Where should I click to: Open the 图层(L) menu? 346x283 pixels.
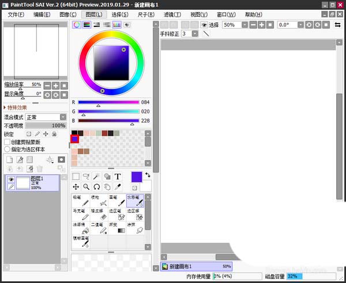[x=94, y=14]
